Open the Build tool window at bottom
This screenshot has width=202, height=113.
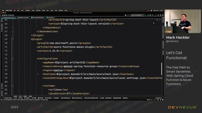[x=102, y=98]
